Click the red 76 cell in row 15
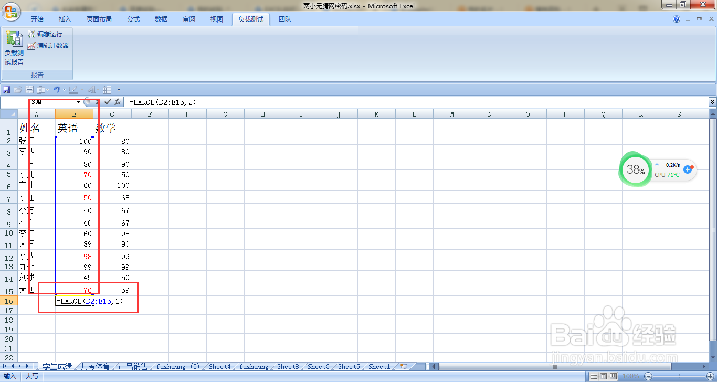The height and width of the screenshot is (382, 717). tap(74, 290)
